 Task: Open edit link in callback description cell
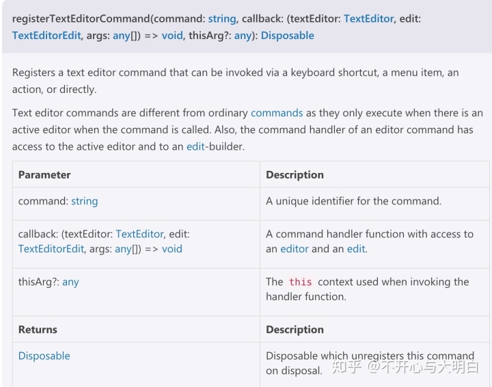coord(356,249)
